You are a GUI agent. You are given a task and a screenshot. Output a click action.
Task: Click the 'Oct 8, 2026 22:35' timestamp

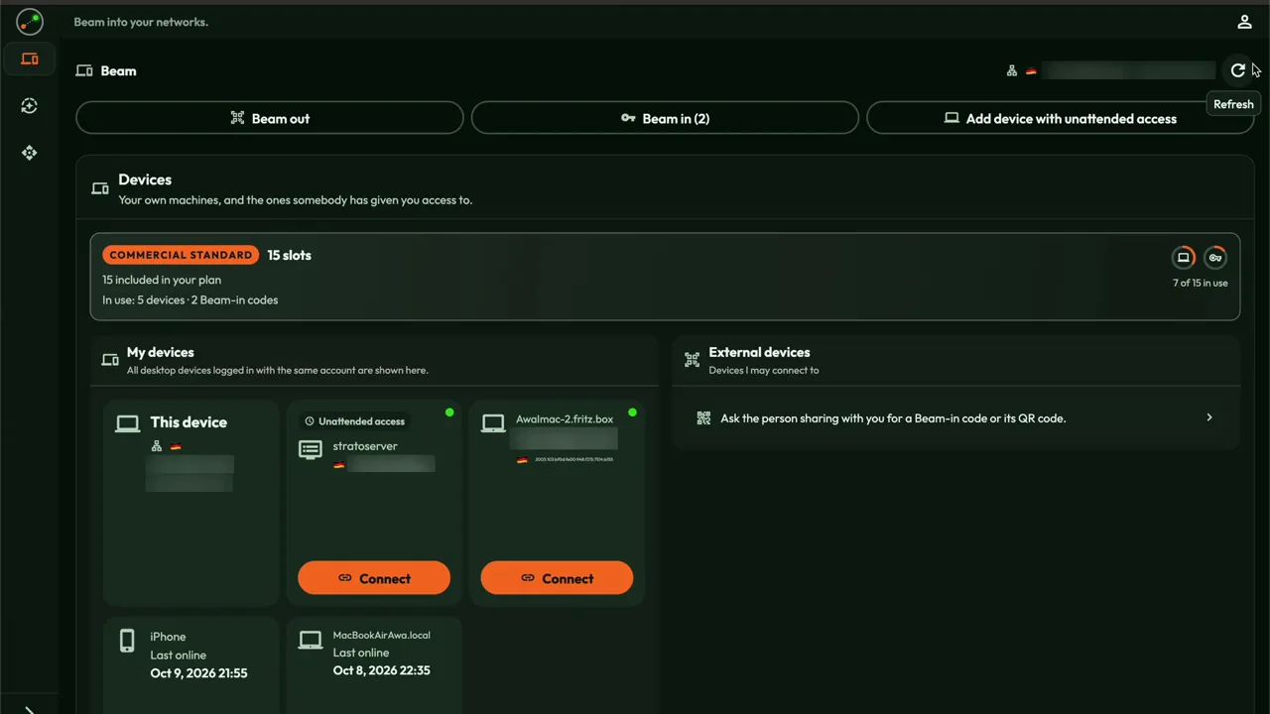tap(381, 670)
